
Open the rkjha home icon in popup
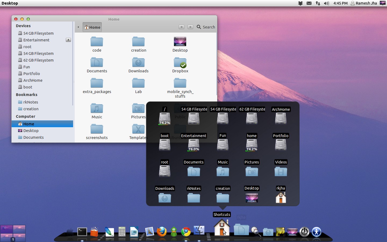[x=281, y=198]
